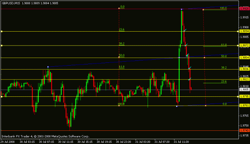Viewport: 250px width, 144px height.
Task: Click the 61.8 Fibonacci label on the 1.9836 line
Action: point(122,67)
